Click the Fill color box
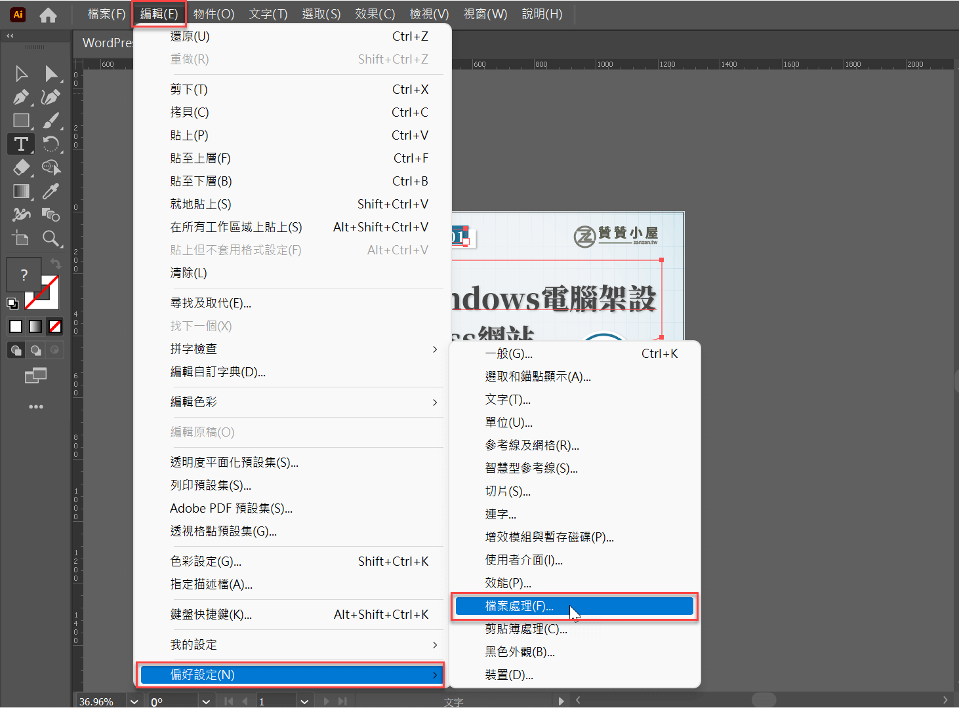The width and height of the screenshot is (959, 708). point(24,275)
